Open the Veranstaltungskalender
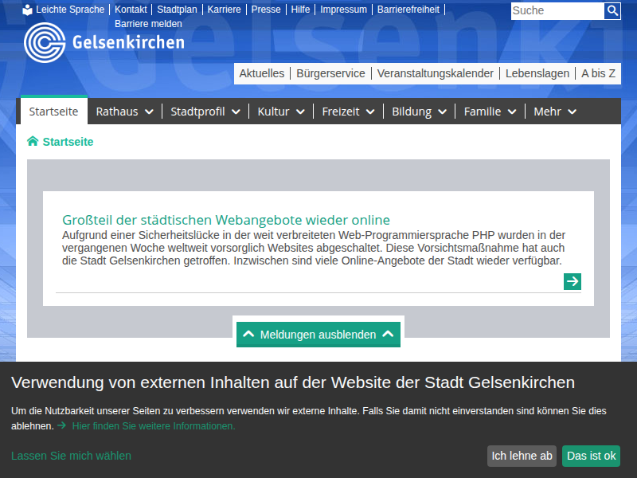Image resolution: width=637 pixels, height=478 pixels. [x=435, y=73]
